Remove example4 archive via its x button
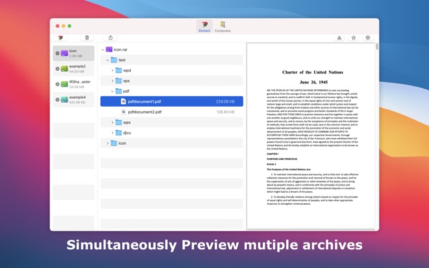This screenshot has height=268, width=429. tap(57, 99)
